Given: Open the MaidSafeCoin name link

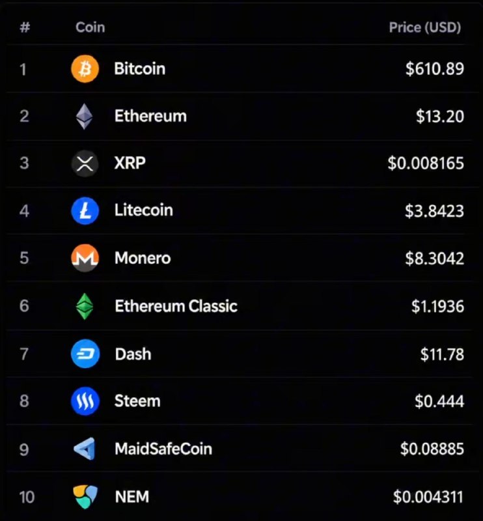Looking at the screenshot, I should (x=163, y=449).
